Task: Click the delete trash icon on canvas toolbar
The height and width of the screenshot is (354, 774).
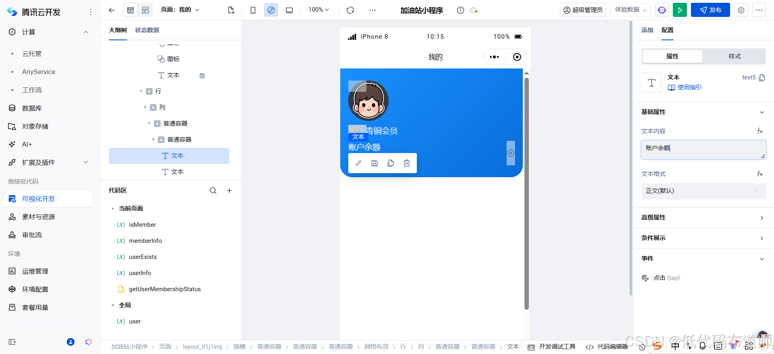Action: pyautogui.click(x=407, y=163)
